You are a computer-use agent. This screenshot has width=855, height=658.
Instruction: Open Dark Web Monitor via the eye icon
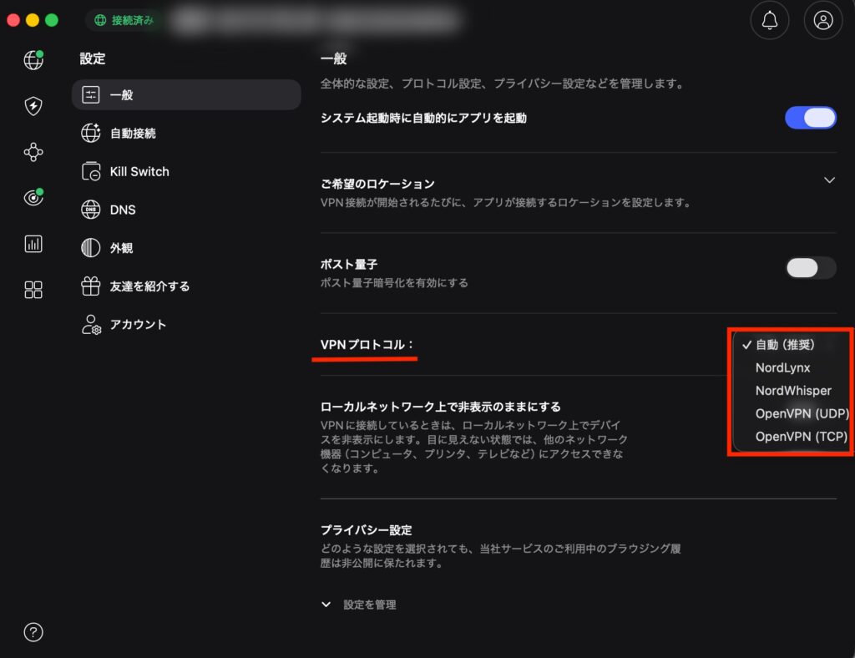[x=32, y=197]
